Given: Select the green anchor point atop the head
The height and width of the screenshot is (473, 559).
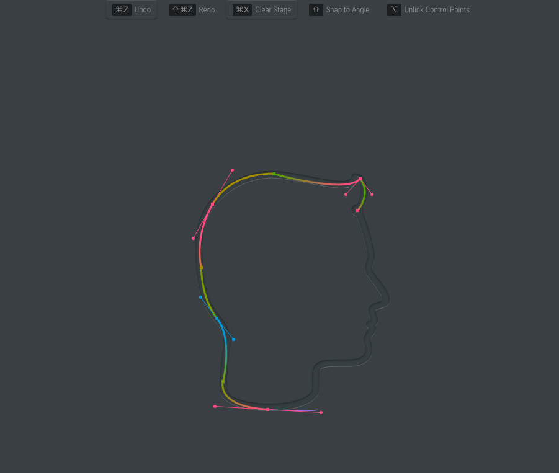Looking at the screenshot, I should pyautogui.click(x=274, y=174).
